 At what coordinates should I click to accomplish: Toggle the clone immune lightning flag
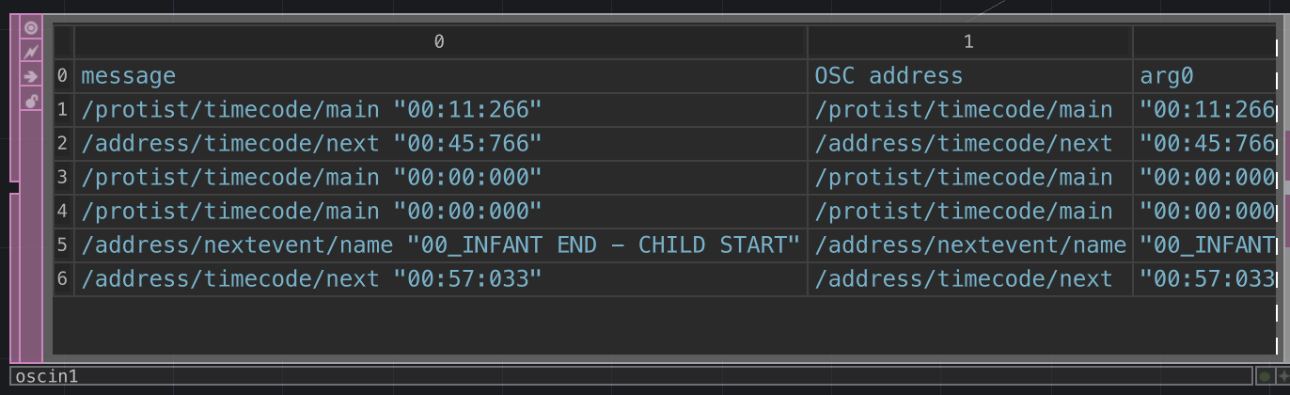pyautogui.click(x=31, y=52)
